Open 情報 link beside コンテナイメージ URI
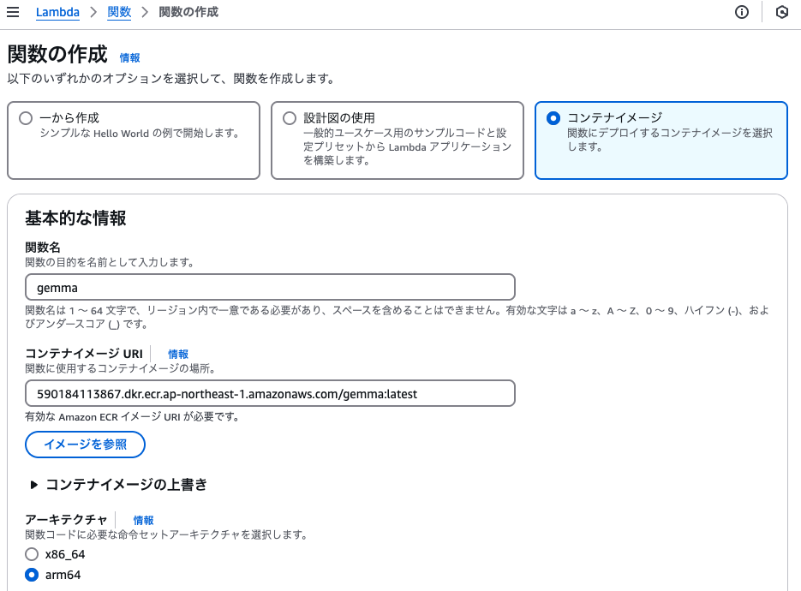 point(178,354)
